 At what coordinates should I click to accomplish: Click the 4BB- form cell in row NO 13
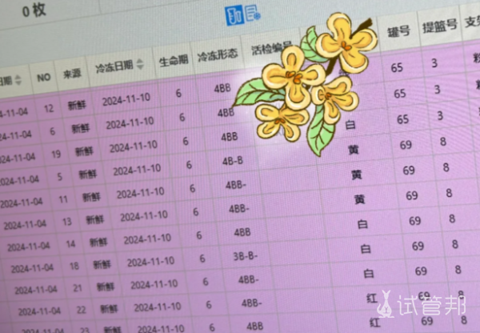(x=239, y=209)
